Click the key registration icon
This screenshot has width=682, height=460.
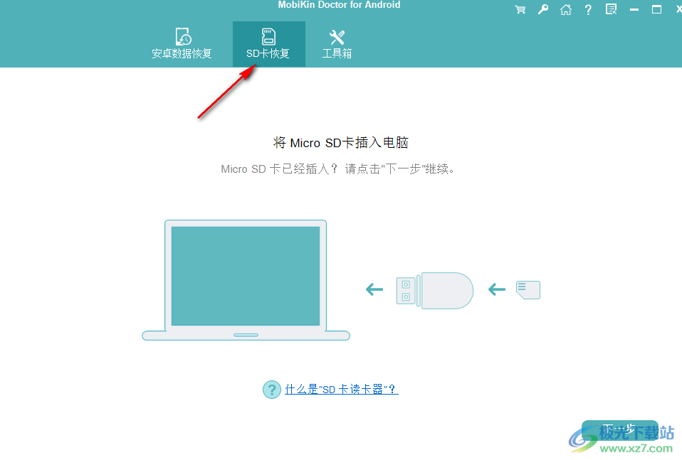(542, 10)
